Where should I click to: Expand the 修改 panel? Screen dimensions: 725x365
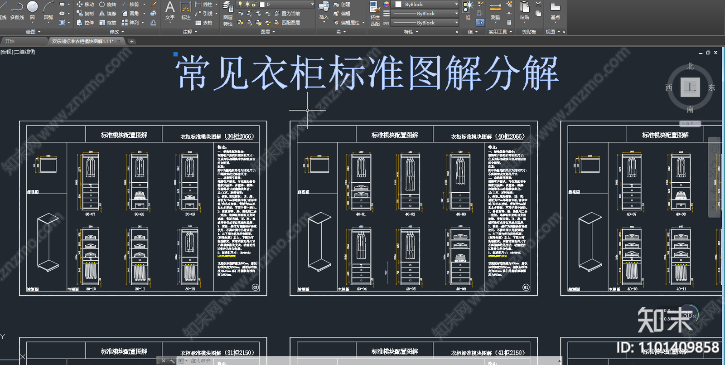(x=116, y=32)
